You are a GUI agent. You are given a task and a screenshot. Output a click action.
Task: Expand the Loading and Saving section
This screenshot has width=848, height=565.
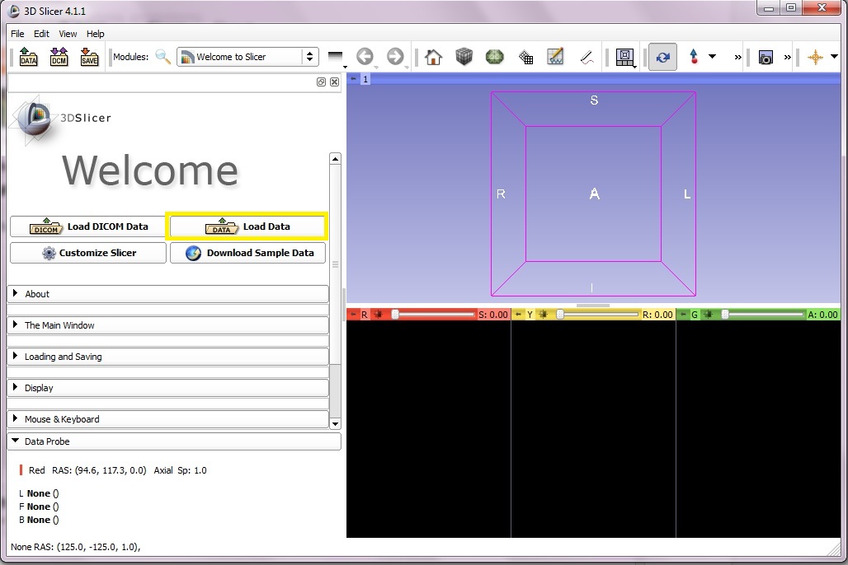click(x=167, y=357)
